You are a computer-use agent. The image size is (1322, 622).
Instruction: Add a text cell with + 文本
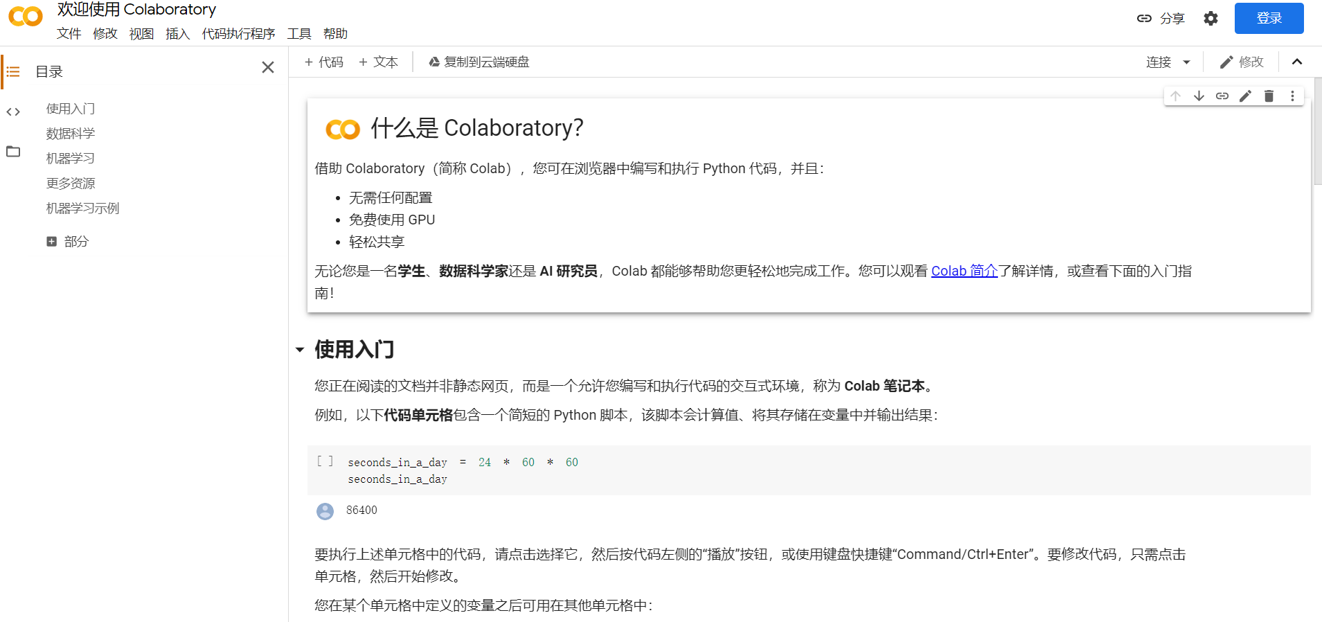(x=378, y=62)
